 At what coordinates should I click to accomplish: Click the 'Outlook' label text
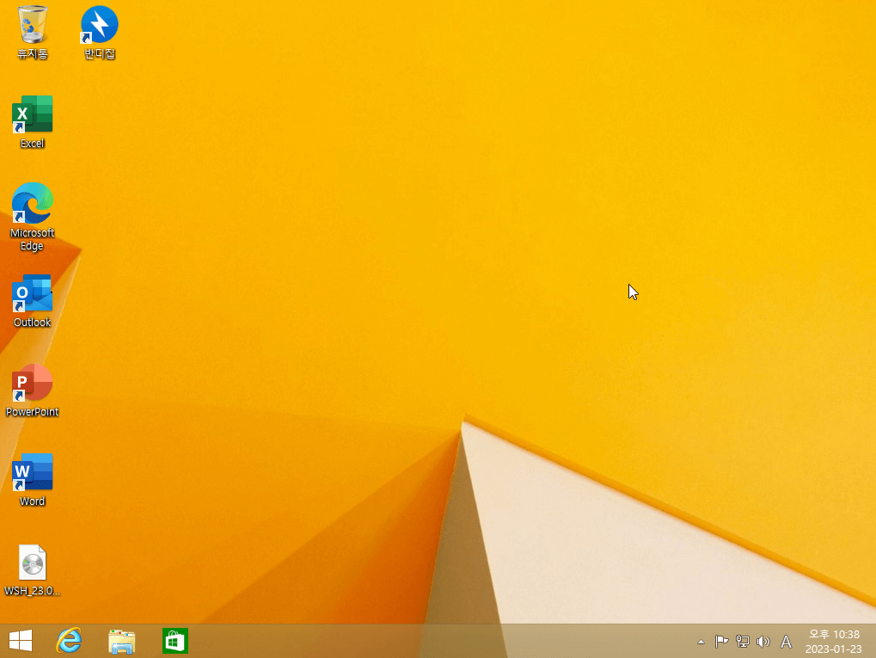[x=32, y=322]
